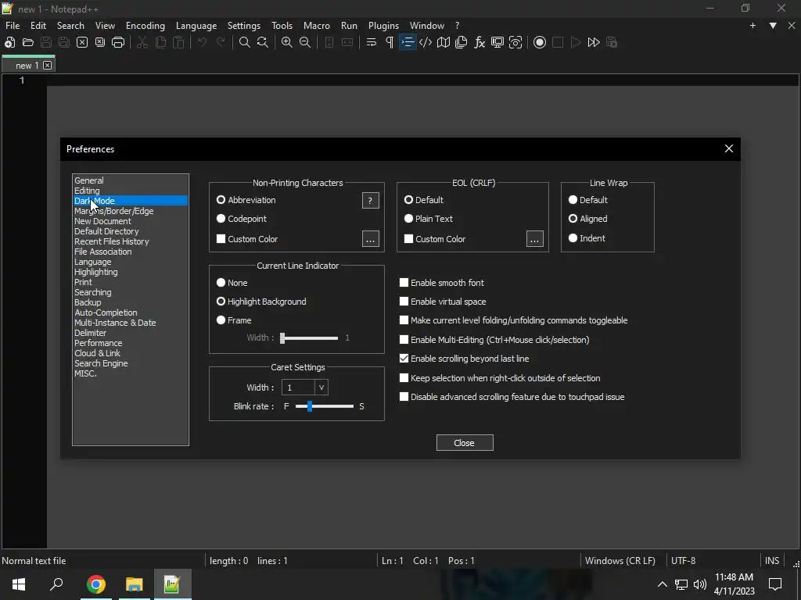Close the new 1 tab with its x
The image size is (801, 600).
48,66
